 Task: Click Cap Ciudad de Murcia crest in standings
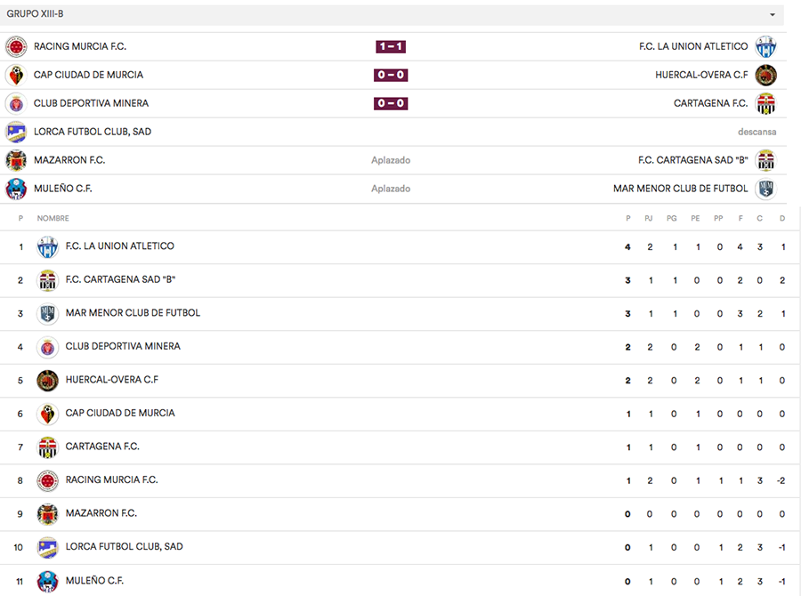coord(47,414)
